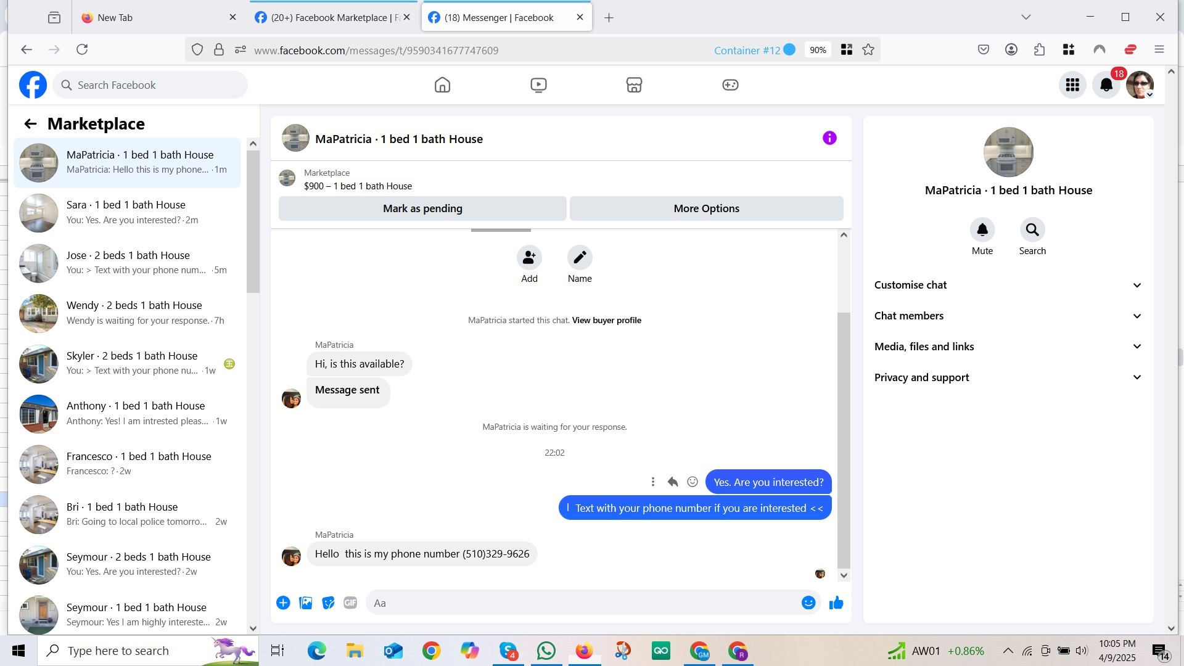Open Gaming icon in top nav
Image resolution: width=1184 pixels, height=666 pixels.
[x=730, y=85]
